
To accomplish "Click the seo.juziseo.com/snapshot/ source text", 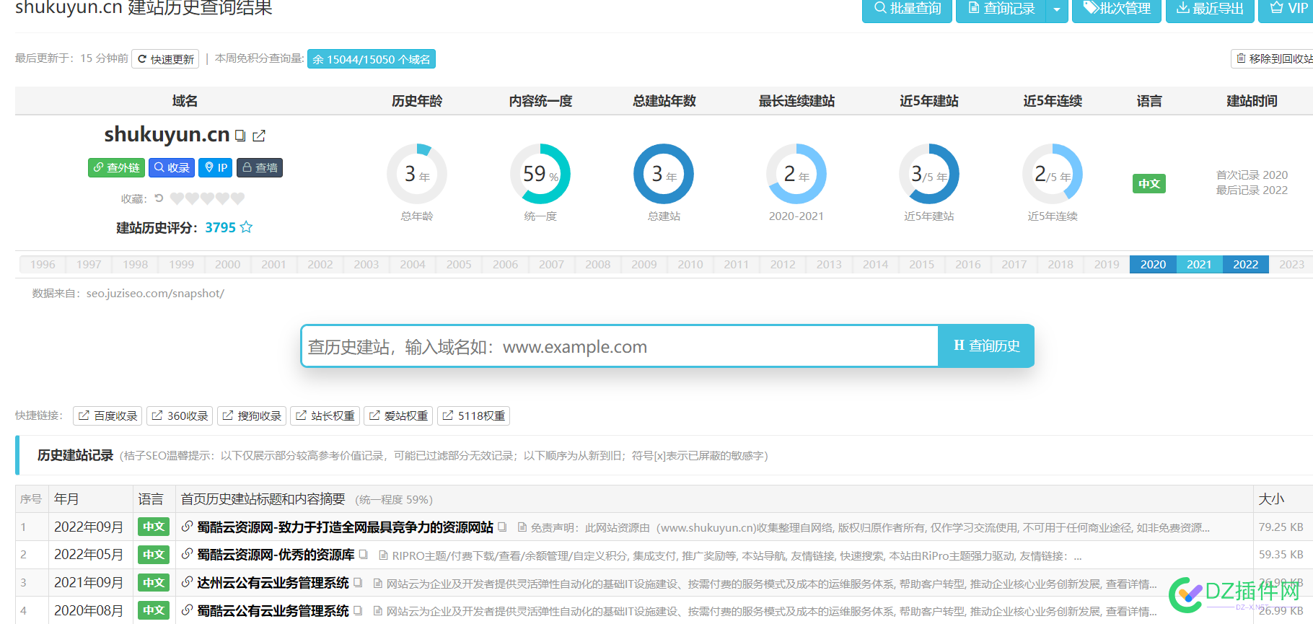I will pyautogui.click(x=155, y=294).
